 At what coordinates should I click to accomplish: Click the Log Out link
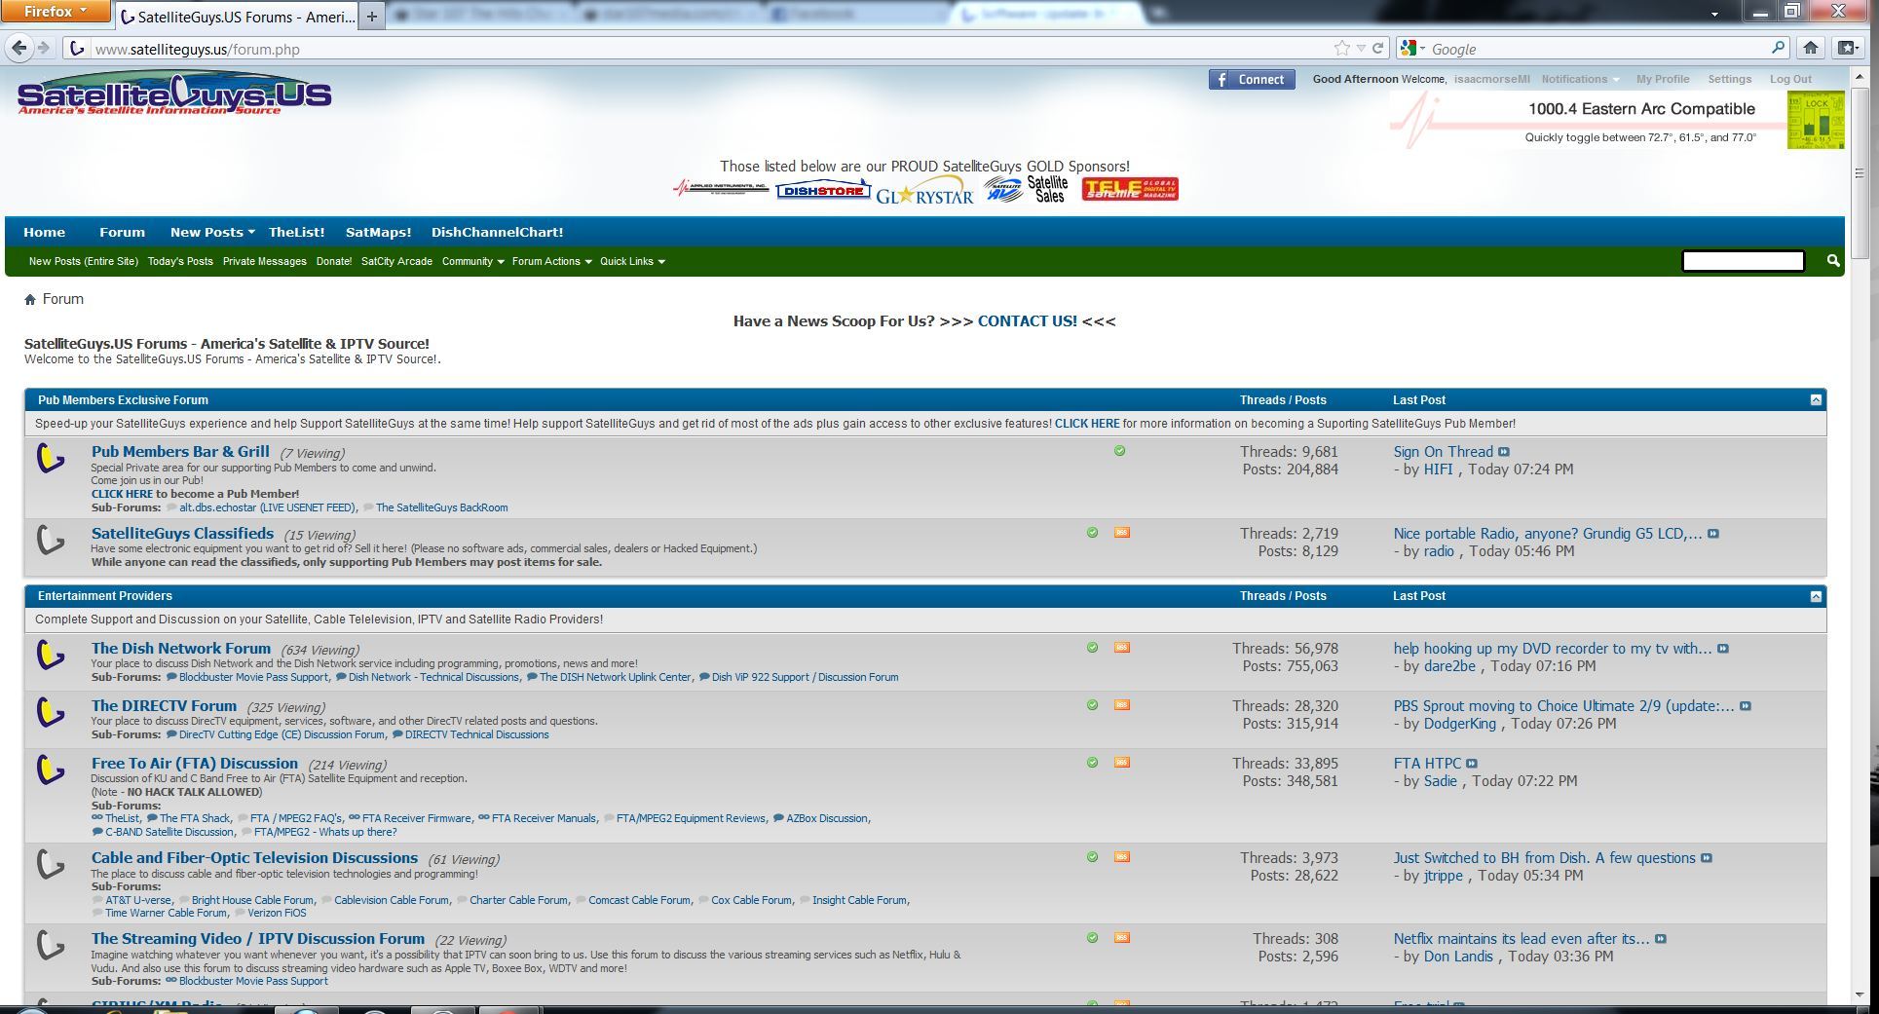[1790, 80]
